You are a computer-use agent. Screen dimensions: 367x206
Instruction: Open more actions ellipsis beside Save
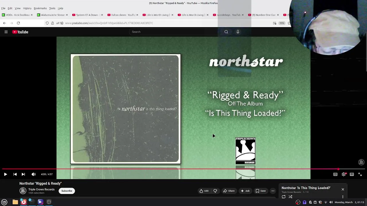click(x=273, y=191)
